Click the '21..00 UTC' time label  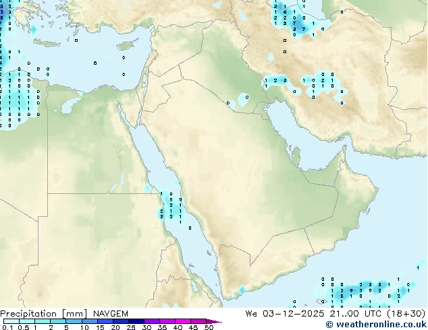pyautogui.click(x=355, y=314)
